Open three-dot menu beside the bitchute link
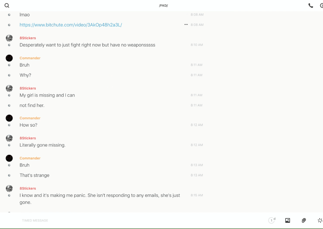The image size is (323, 229). point(186,25)
